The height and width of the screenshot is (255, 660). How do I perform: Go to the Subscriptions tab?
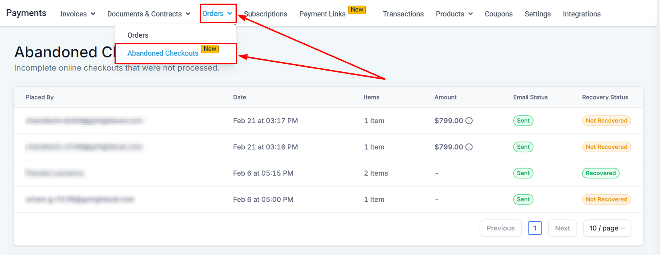[x=266, y=14]
